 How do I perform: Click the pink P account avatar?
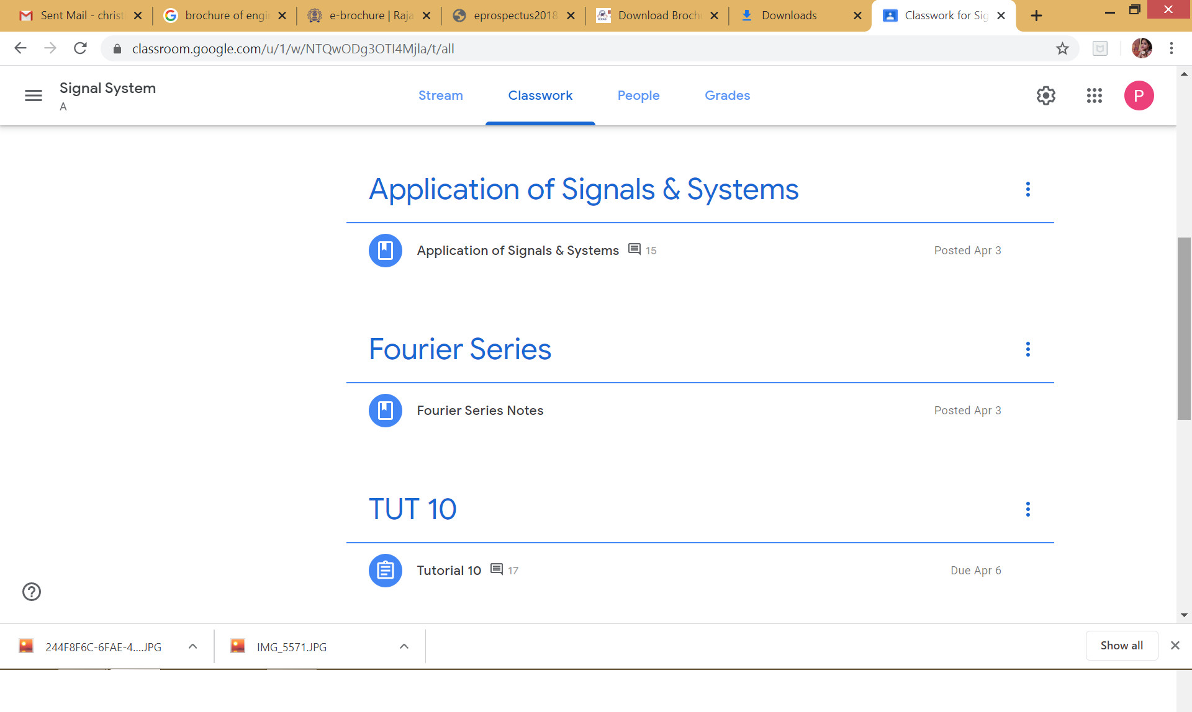tap(1139, 96)
